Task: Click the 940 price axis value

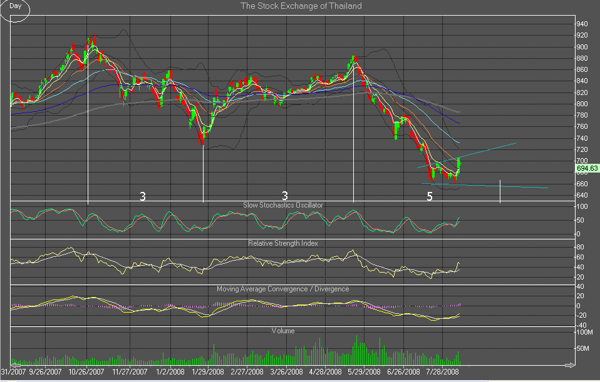Action: pyautogui.click(x=582, y=24)
